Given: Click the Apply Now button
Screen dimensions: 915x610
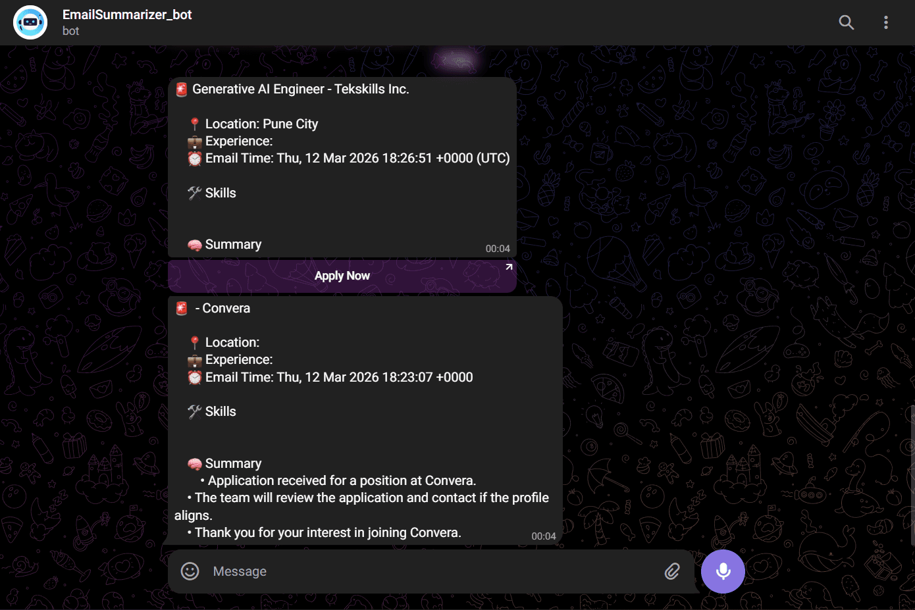Looking at the screenshot, I should 342,276.
